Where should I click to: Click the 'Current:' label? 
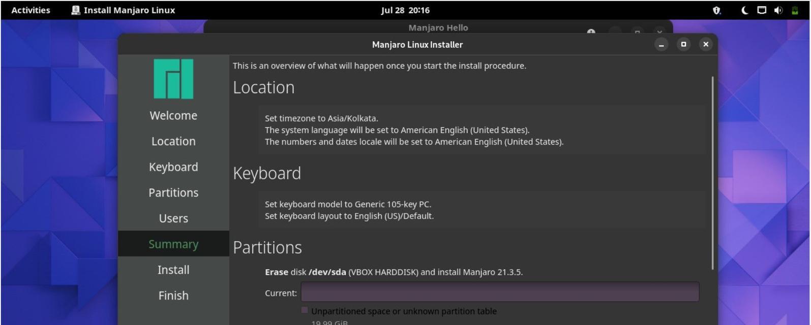point(281,293)
